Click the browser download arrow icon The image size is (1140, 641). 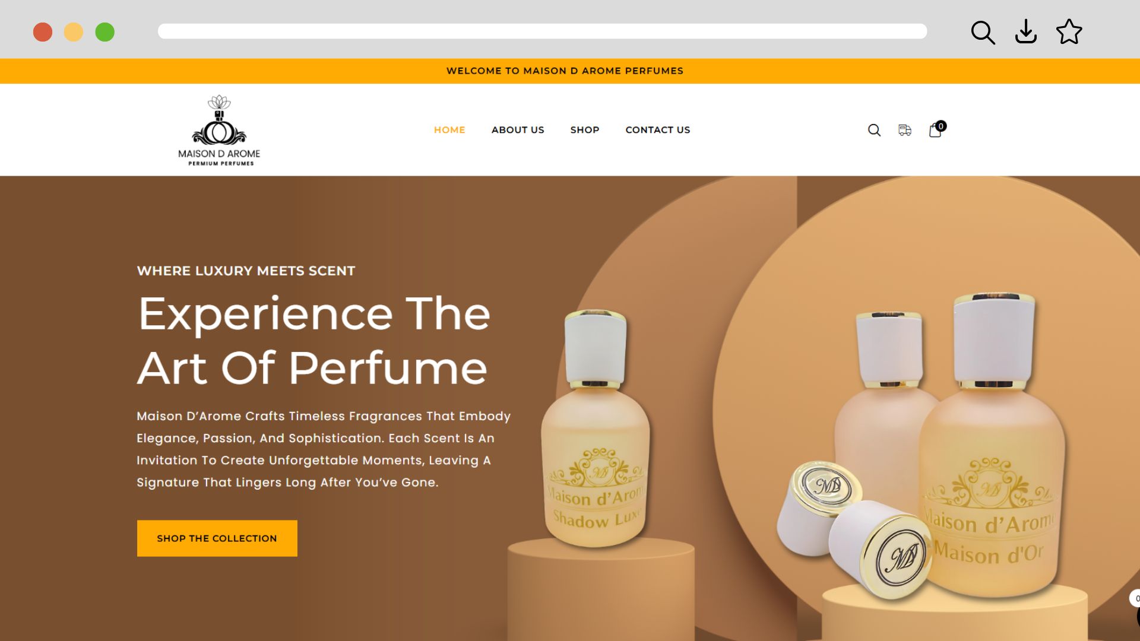pos(1026,32)
